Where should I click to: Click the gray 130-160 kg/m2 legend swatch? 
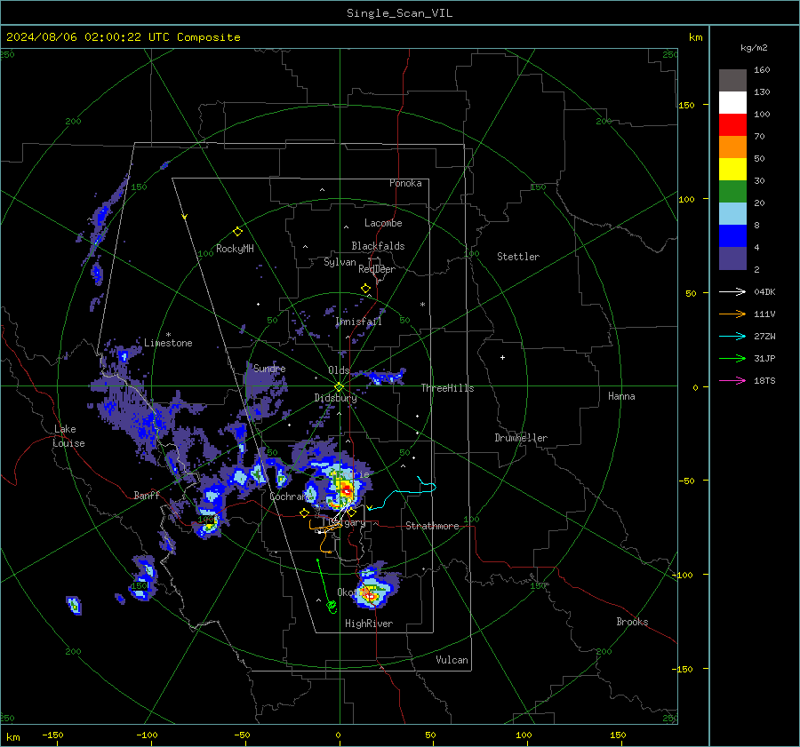point(732,81)
